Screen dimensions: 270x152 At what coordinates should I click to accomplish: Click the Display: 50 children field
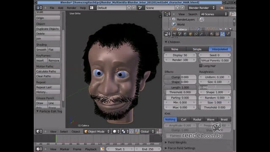(180, 55)
